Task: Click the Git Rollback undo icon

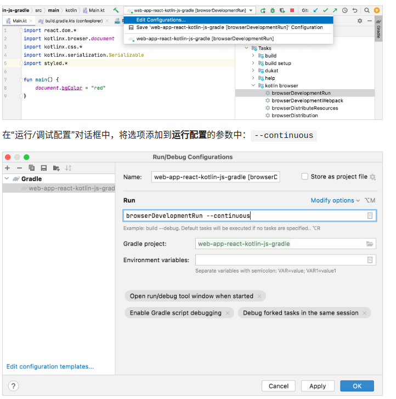Action: pyautogui.click(x=355, y=10)
